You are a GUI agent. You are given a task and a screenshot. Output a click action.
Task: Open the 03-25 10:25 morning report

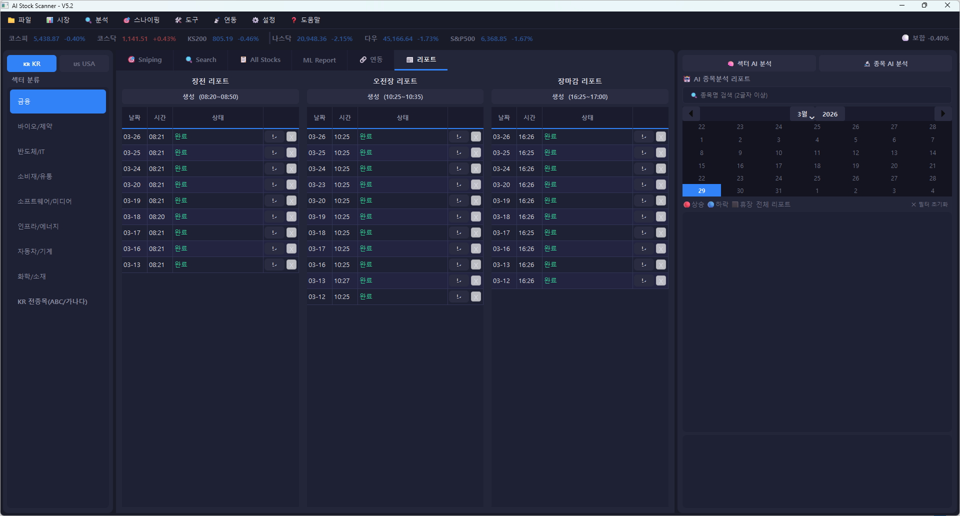pos(458,152)
